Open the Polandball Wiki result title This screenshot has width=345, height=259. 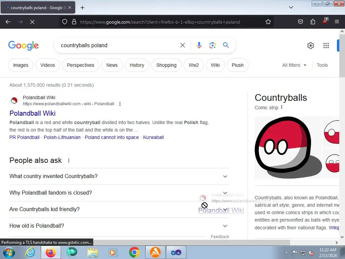coord(33,113)
